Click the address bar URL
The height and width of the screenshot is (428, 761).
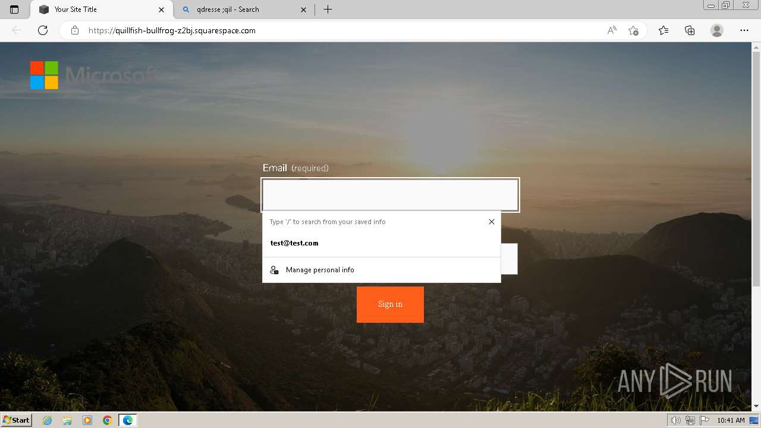tap(172, 30)
